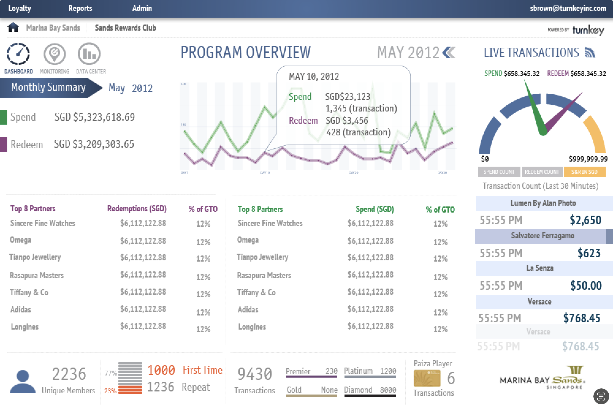This screenshot has height=408, width=613.
Task: Click the Marina Bay Sands logo
Action: 543,378
